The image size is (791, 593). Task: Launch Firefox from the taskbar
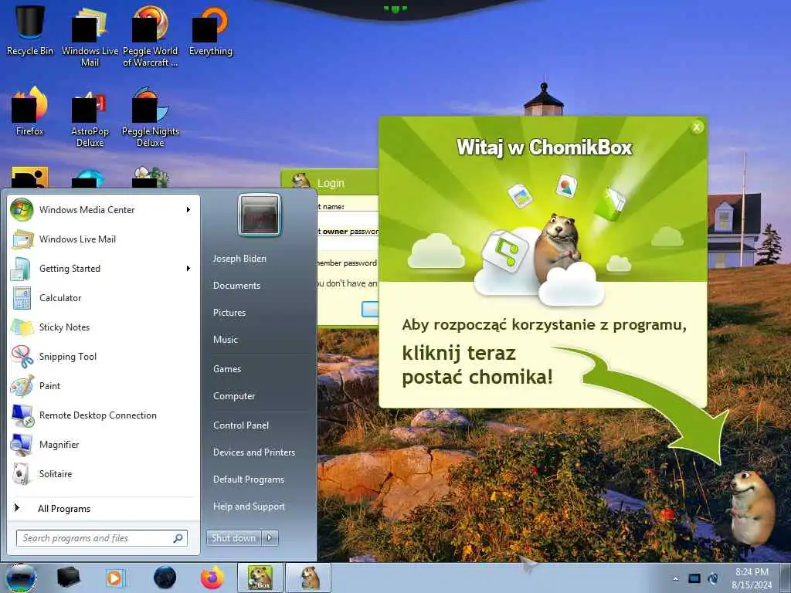[x=212, y=578]
